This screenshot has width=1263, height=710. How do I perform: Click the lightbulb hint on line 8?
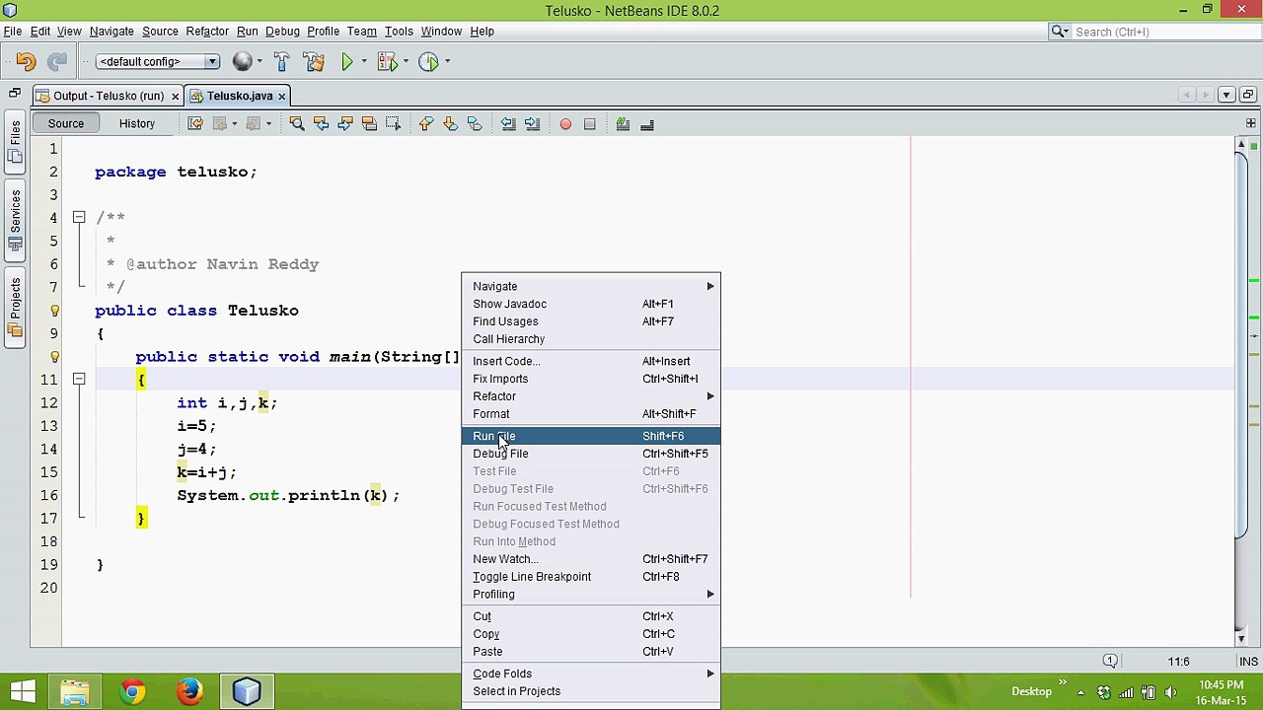tap(55, 311)
